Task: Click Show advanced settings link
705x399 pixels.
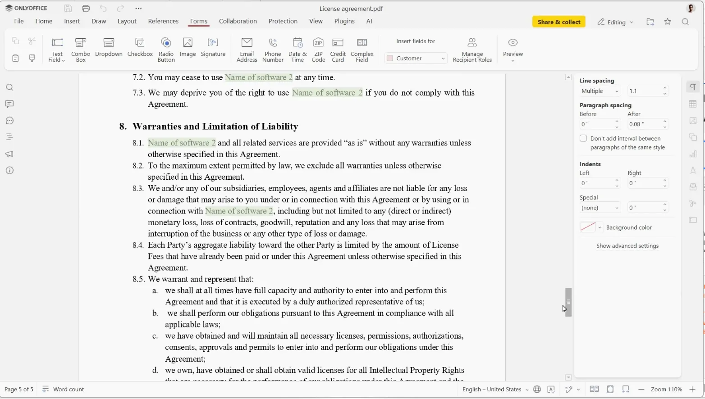Action: [x=627, y=246]
